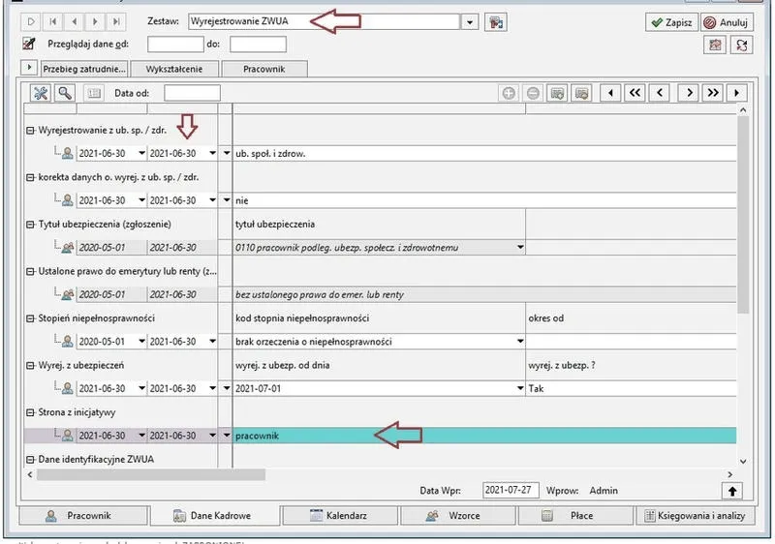
Task: Switch to the Wykształcenie tab
Action: (174, 69)
